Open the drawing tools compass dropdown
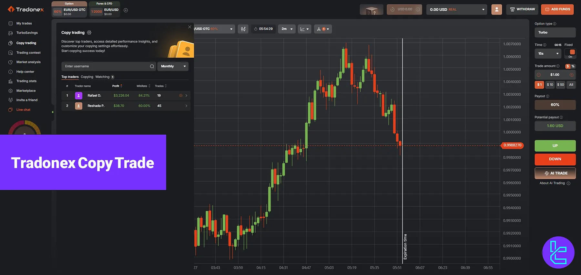581x275 pixels. 323,29
